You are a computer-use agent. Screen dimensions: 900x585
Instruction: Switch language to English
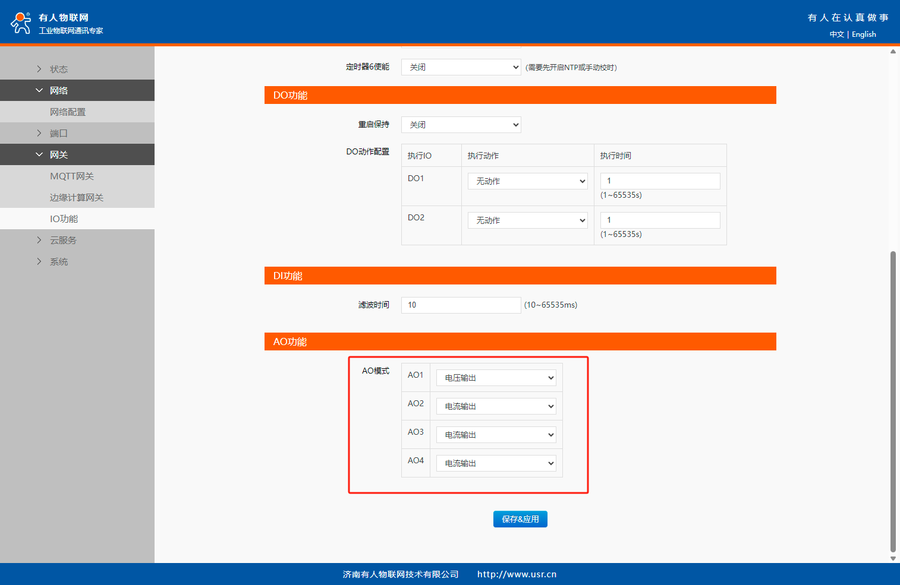[x=864, y=34]
